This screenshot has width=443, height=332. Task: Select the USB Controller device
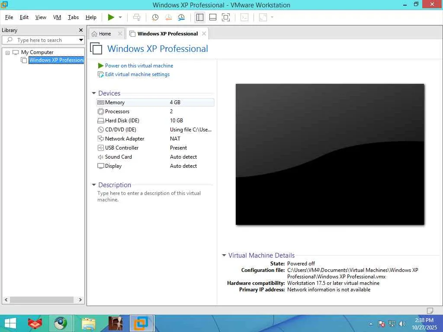coord(155,148)
